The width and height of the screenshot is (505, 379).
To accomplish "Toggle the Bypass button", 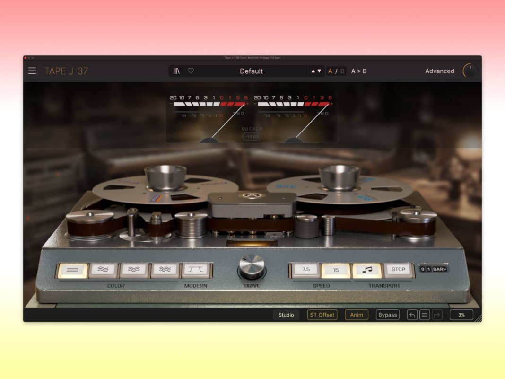I will click(387, 315).
